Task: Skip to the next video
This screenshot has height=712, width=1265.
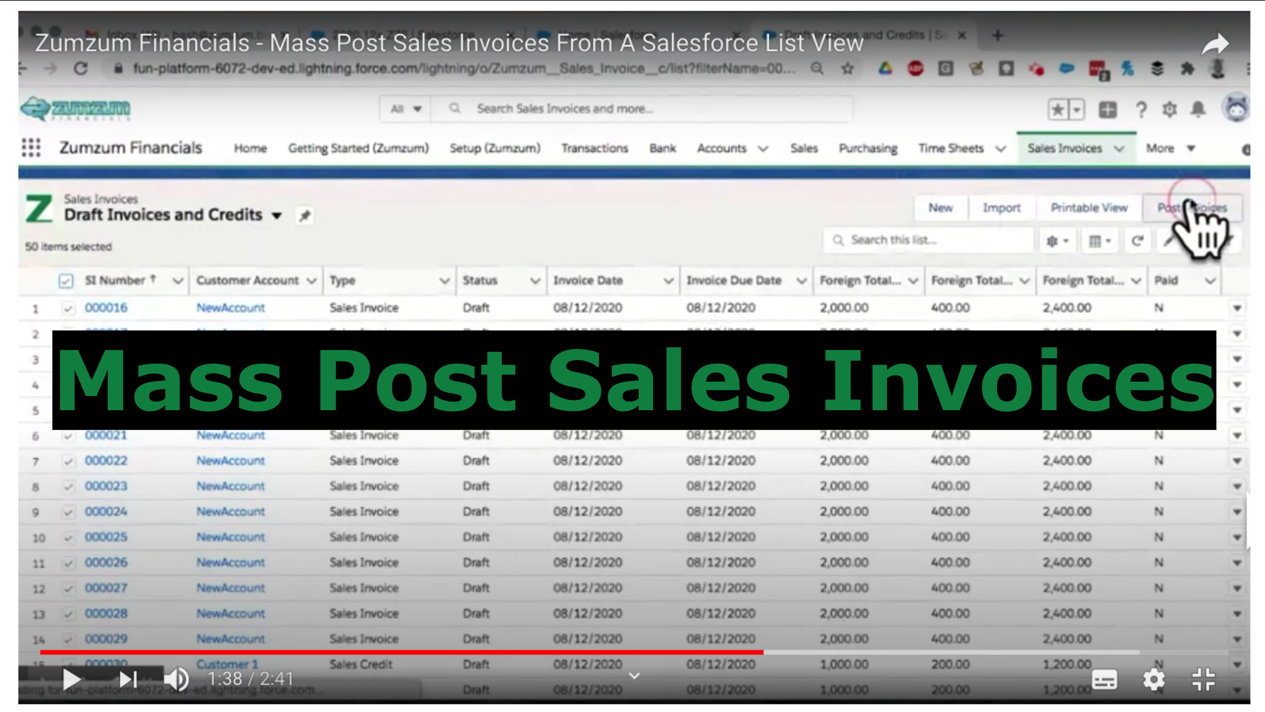Action: 128,679
